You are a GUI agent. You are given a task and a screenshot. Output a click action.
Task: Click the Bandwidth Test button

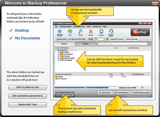pos(28,105)
